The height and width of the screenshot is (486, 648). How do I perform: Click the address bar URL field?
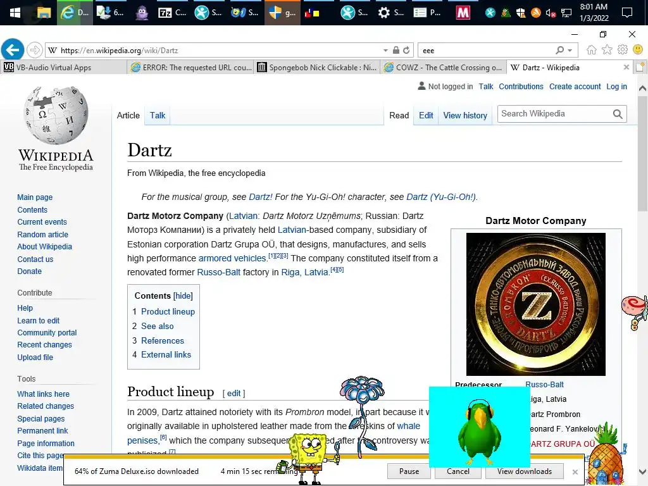click(215, 51)
